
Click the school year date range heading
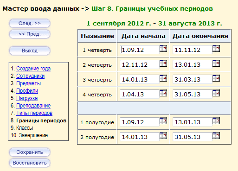(154, 24)
